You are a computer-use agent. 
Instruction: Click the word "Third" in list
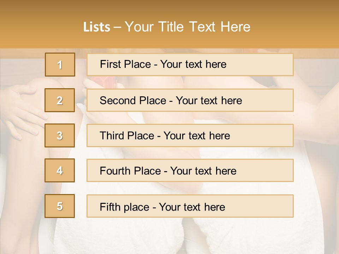112,136
